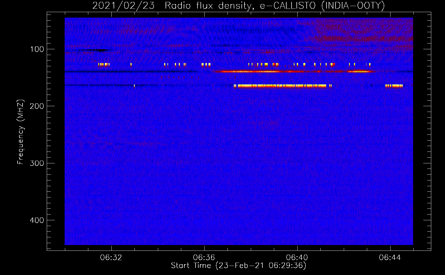445x275 pixels.
Task: Click the 06:40 time tick label
Action: tap(297, 258)
